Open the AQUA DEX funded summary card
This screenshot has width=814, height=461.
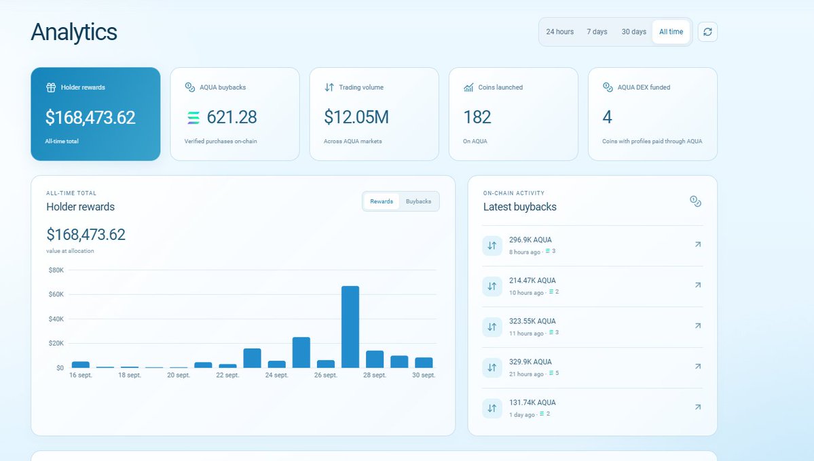(x=652, y=114)
